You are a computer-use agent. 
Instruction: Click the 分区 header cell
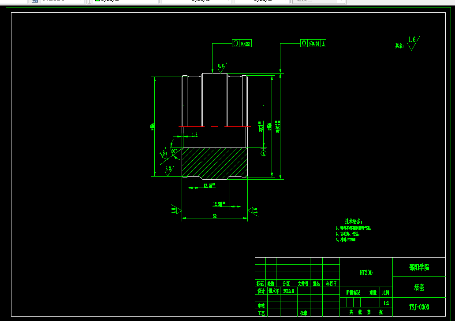point(286,284)
